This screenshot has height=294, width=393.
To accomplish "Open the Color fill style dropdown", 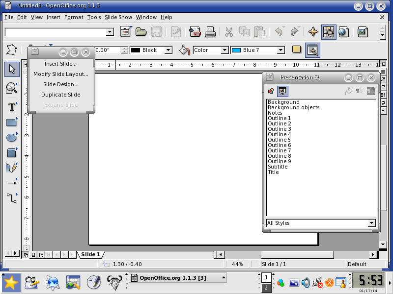I will coord(225,50).
